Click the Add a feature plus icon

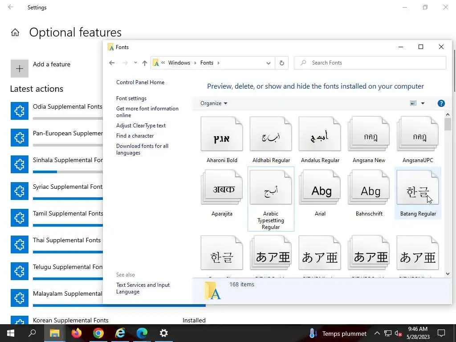point(20,69)
